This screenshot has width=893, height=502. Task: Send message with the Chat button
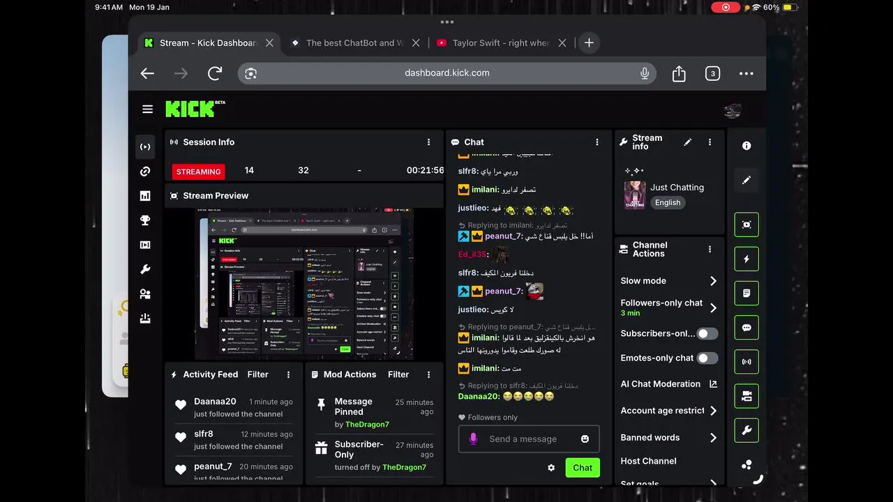pos(583,468)
